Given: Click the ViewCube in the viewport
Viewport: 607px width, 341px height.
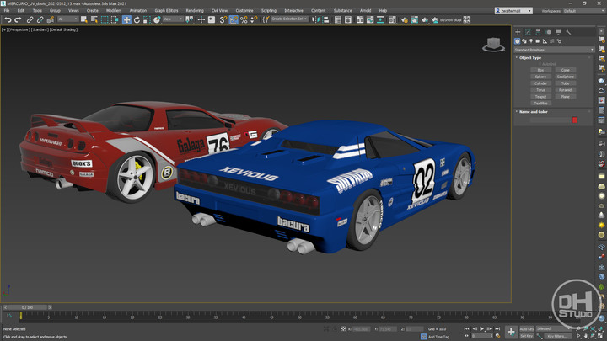Looking at the screenshot, I should click(x=493, y=45).
